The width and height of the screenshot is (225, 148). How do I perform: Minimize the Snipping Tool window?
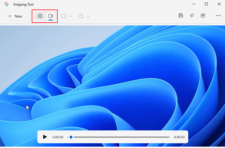tap(194, 4)
